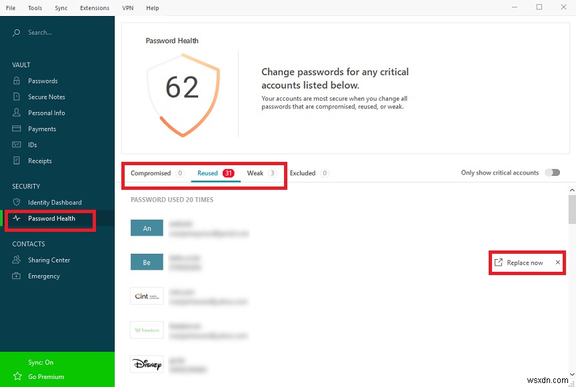Click the Secure Notes document icon
The height and width of the screenshot is (387, 576).
coord(17,97)
